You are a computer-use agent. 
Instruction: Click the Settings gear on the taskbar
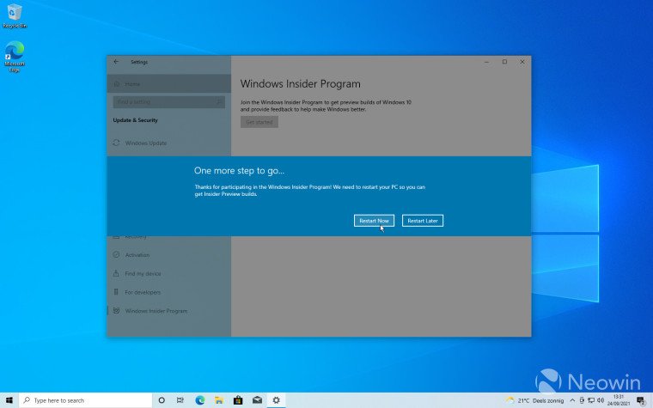pos(276,400)
